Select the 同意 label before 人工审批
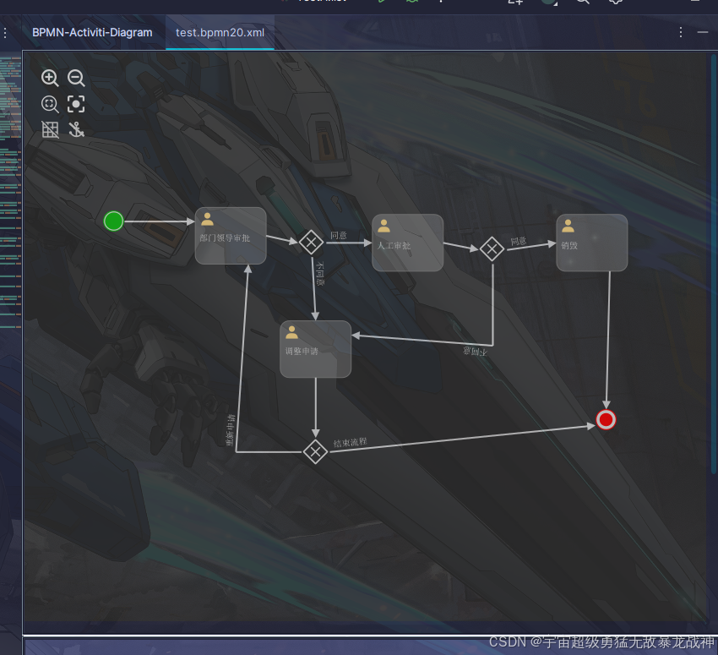Image resolution: width=718 pixels, height=655 pixels. [339, 235]
